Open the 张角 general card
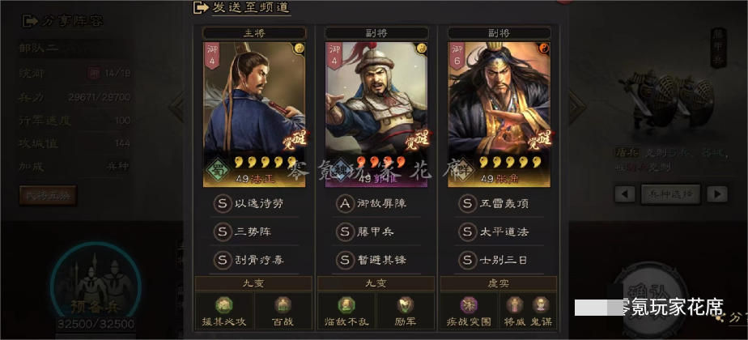The width and height of the screenshot is (748, 340). (x=499, y=114)
